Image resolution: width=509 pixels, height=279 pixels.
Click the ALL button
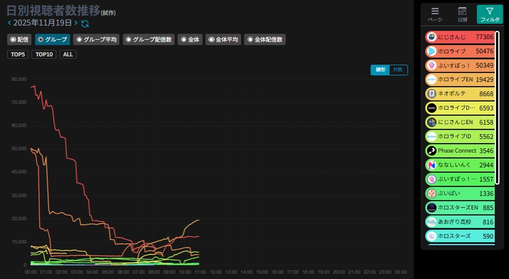click(x=68, y=55)
